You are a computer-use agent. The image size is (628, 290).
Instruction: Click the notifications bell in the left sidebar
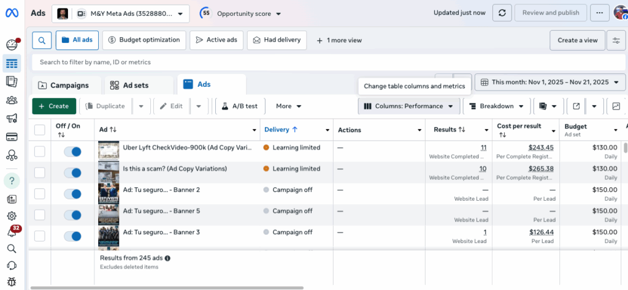point(11,232)
